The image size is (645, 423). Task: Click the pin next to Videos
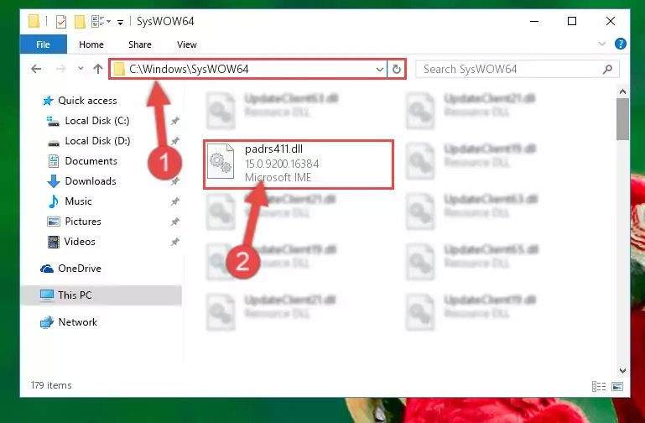(175, 242)
